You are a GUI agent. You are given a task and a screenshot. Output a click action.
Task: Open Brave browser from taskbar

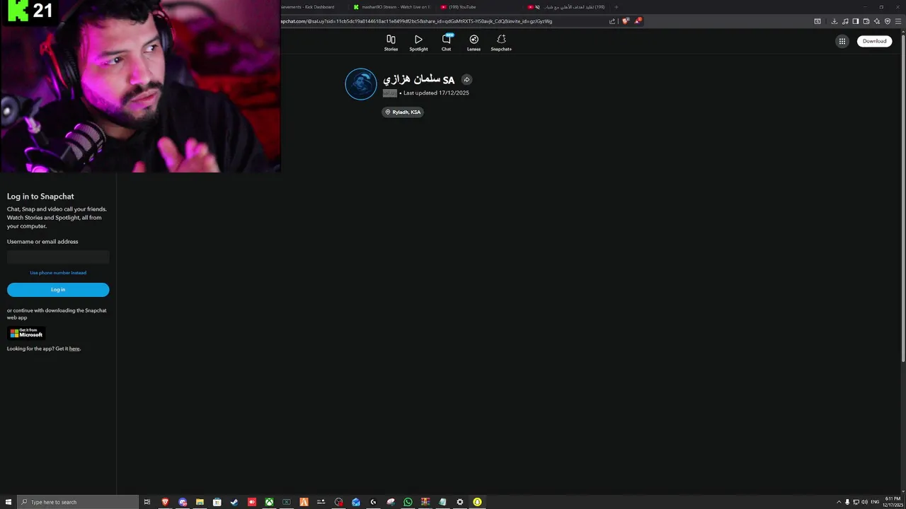[x=165, y=502]
